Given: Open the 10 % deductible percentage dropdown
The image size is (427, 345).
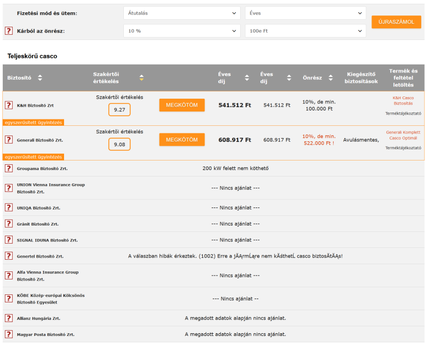Looking at the screenshot, I should pos(182,31).
